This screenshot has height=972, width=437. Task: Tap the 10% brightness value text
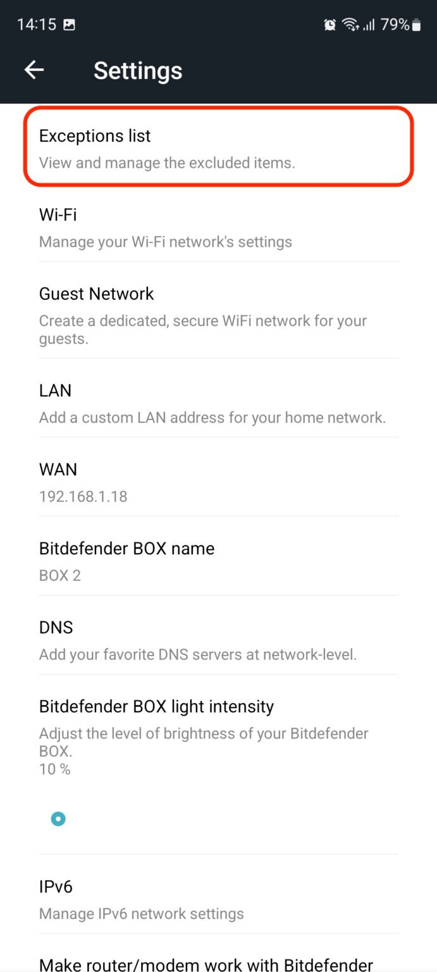point(54,769)
